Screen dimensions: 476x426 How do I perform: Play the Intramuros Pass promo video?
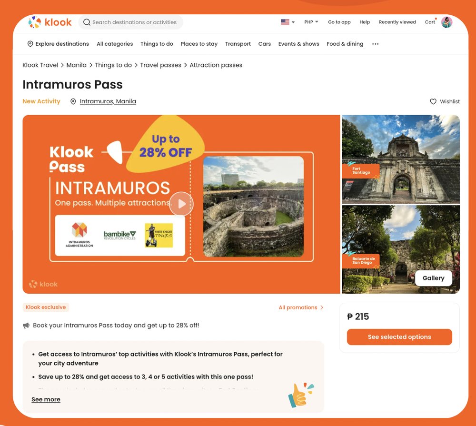click(x=181, y=203)
